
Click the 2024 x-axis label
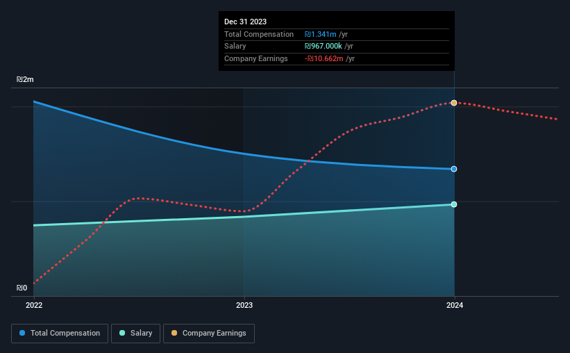click(x=455, y=305)
